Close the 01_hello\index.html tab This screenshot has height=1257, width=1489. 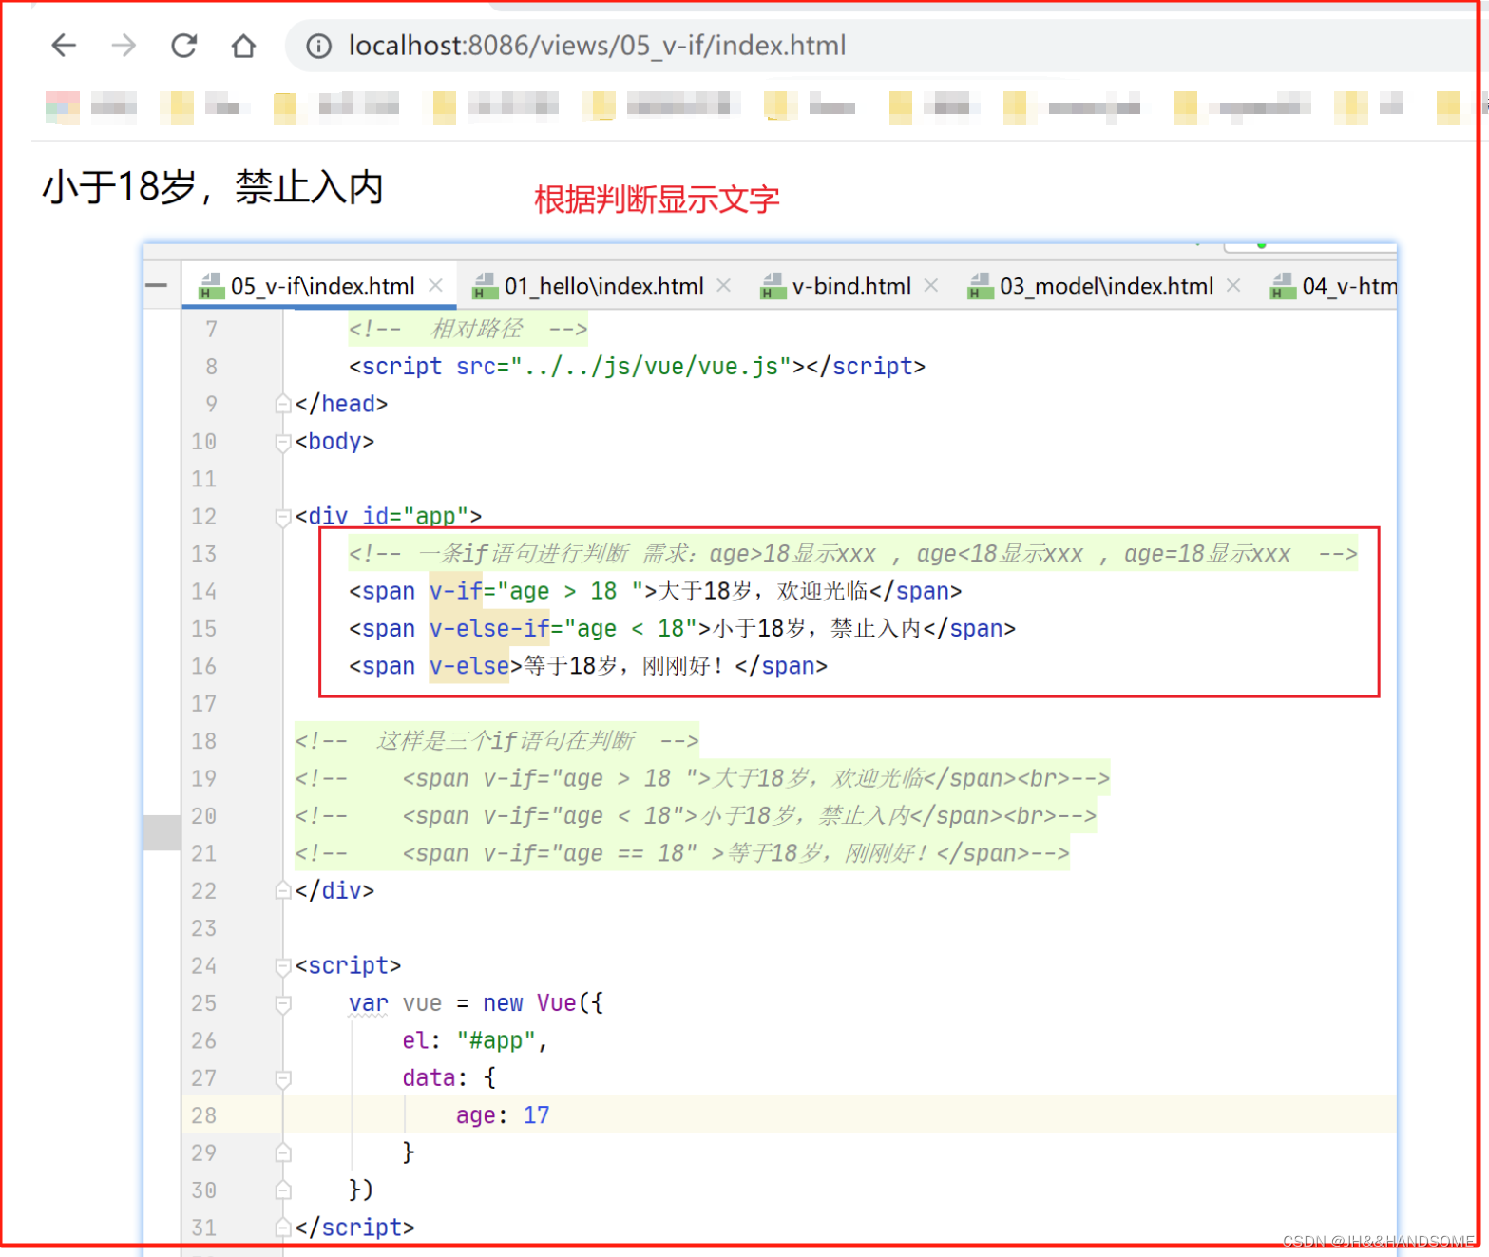click(x=724, y=285)
